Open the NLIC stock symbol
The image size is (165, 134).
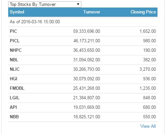(15, 69)
